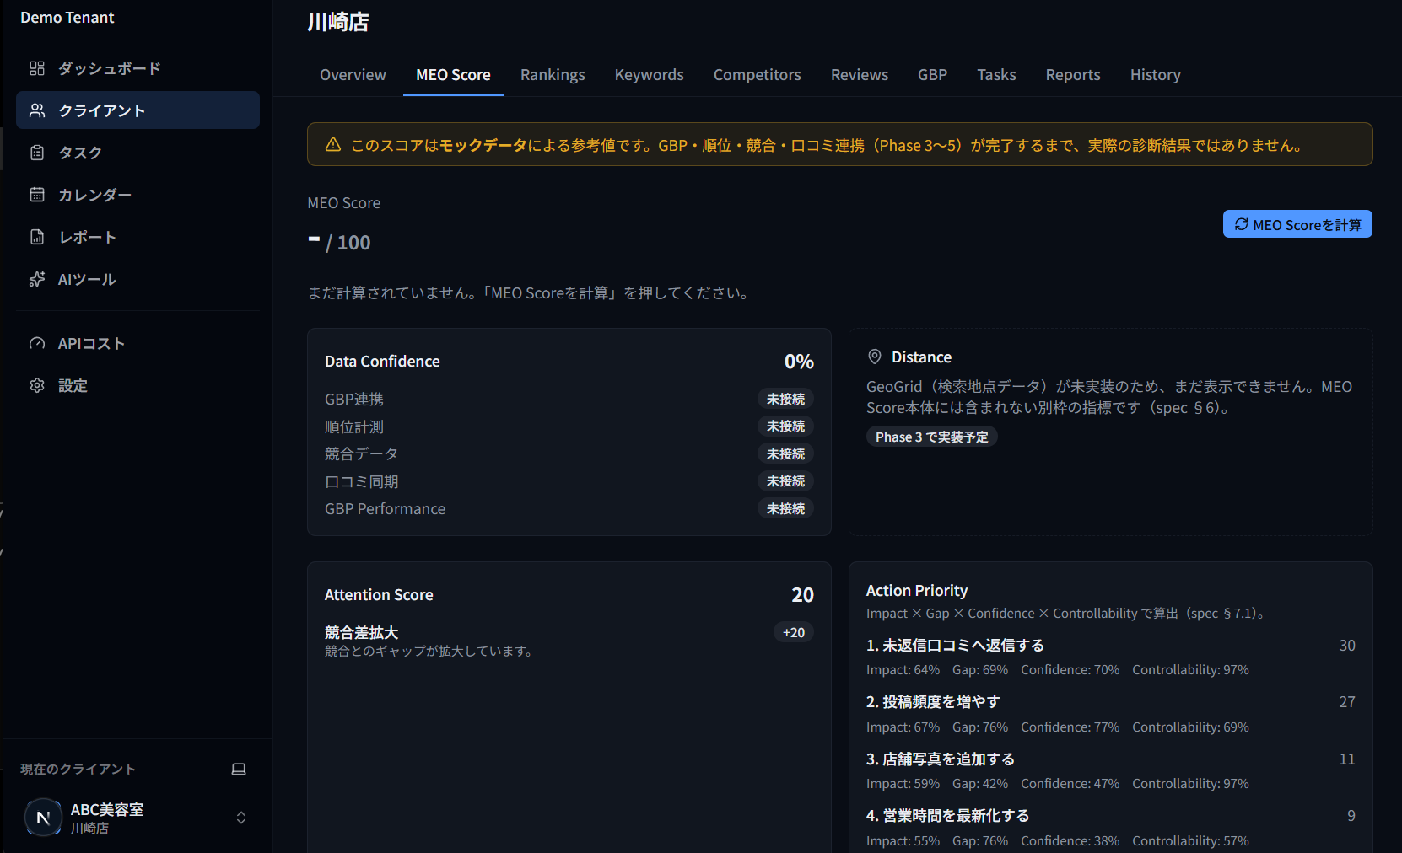
Task: Click the カレンダー calendar icon
Action: pos(37,195)
